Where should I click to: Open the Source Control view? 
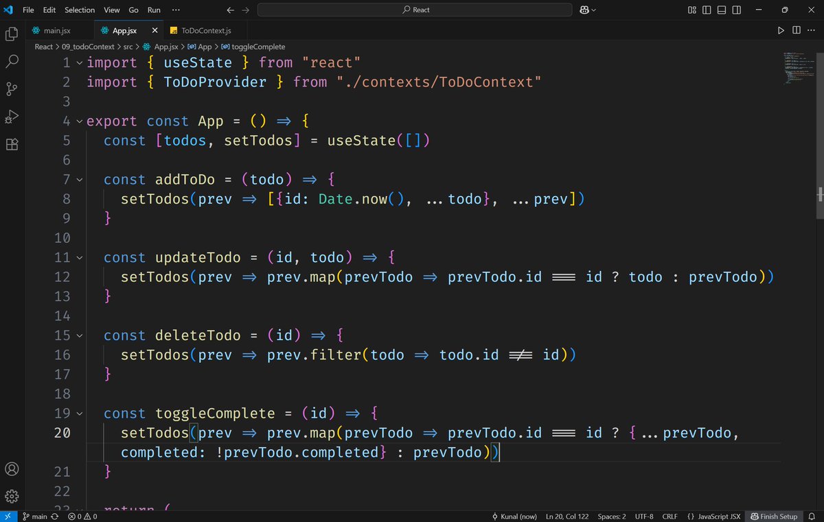click(x=12, y=89)
